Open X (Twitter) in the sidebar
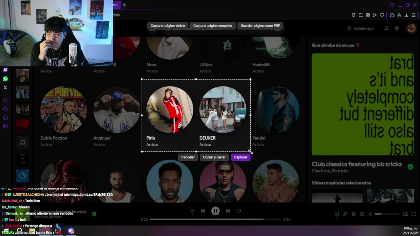This screenshot has height=236, width=420. [x=5, y=88]
